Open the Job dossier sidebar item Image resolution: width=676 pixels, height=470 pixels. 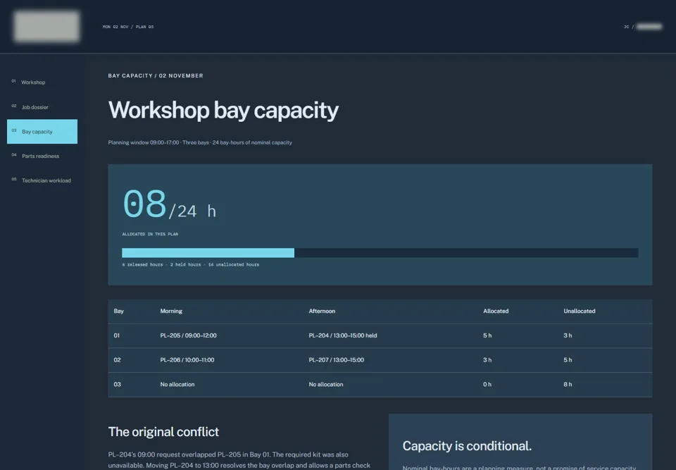coord(42,107)
